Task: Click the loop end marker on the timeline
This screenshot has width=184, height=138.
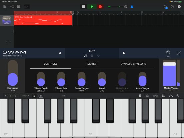Action: 72,13
